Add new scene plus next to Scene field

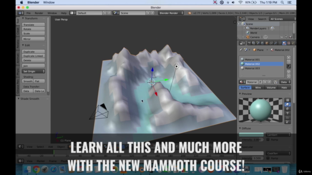pos(148,13)
